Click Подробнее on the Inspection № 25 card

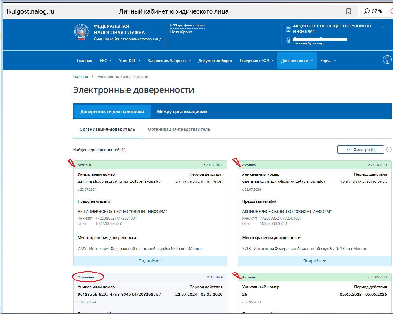pyautogui.click(x=150, y=261)
